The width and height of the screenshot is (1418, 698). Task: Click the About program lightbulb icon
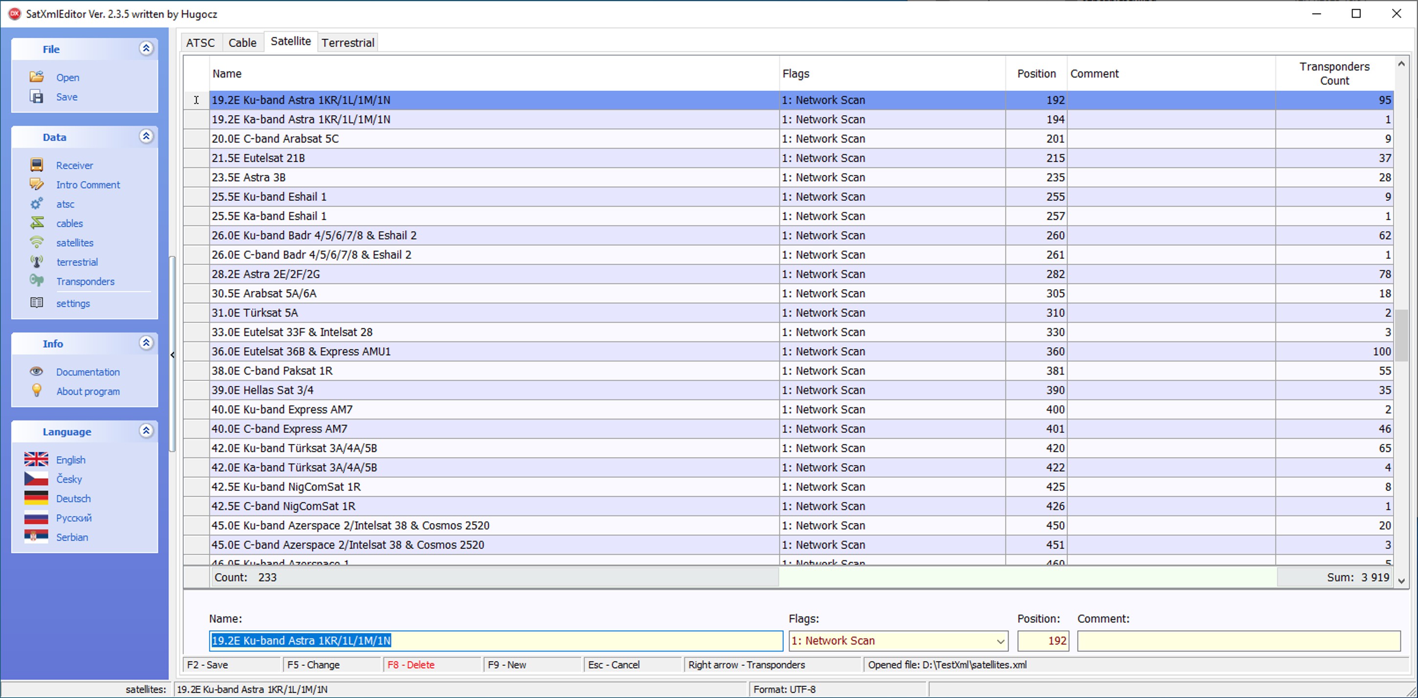(x=36, y=390)
